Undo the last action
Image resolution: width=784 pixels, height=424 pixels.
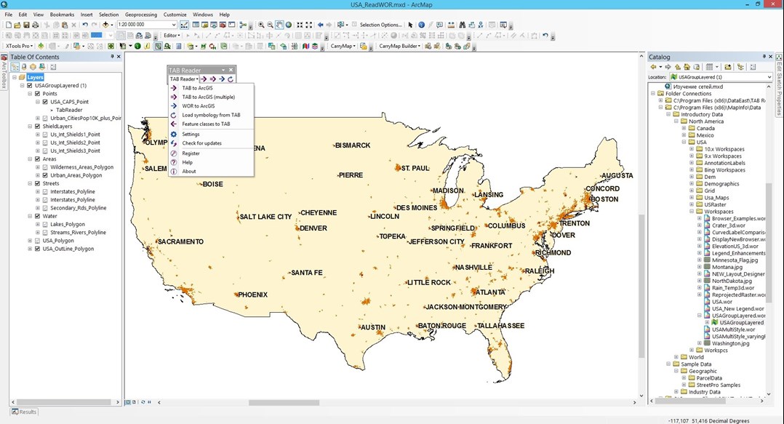[85, 25]
